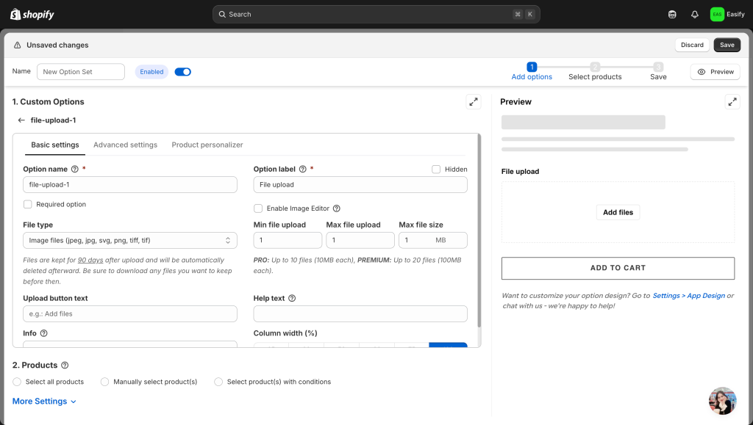Open the Sidekick icon beside the bell

pos(672,15)
